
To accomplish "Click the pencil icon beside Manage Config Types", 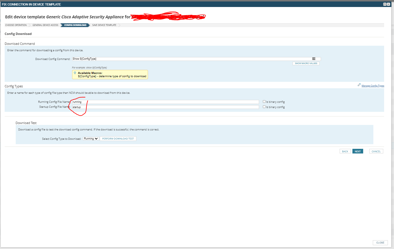I will (x=359, y=85).
